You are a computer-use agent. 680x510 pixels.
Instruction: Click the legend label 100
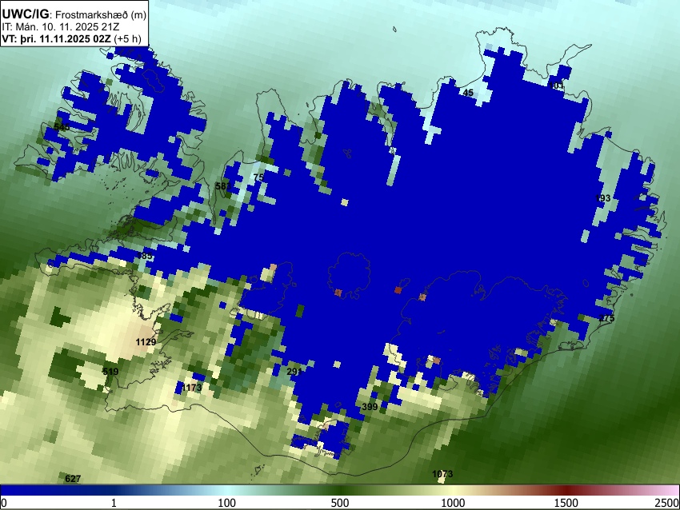[x=227, y=503]
